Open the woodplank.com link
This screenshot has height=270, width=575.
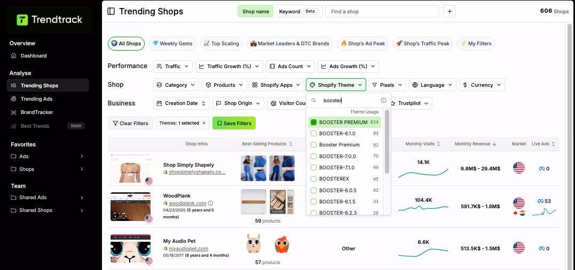pyautogui.click(x=188, y=203)
